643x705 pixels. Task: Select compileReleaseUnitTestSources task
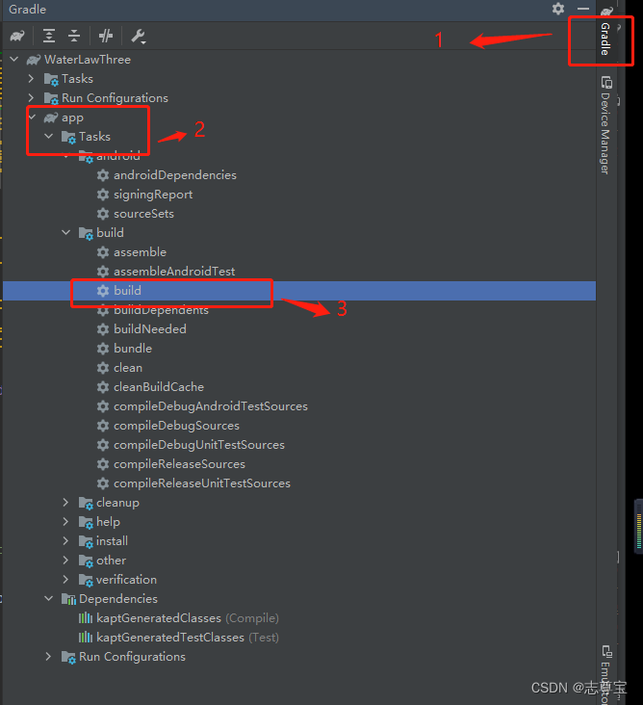click(x=202, y=483)
